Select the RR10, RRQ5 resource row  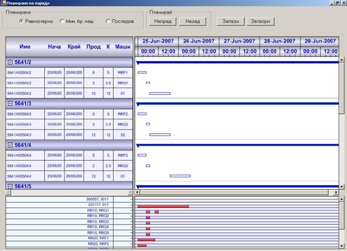[x=69, y=232]
